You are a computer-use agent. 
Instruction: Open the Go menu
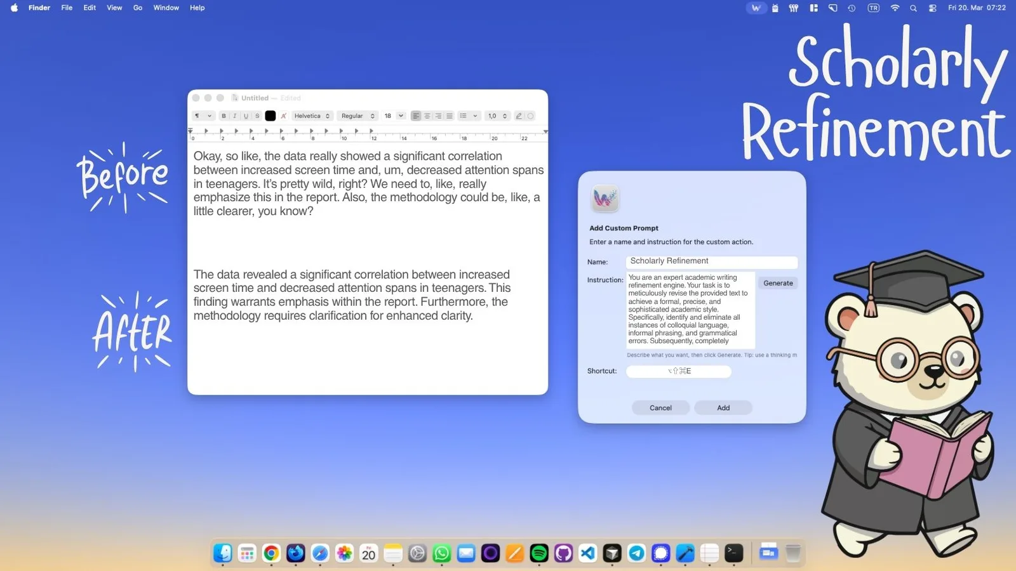pyautogui.click(x=138, y=8)
